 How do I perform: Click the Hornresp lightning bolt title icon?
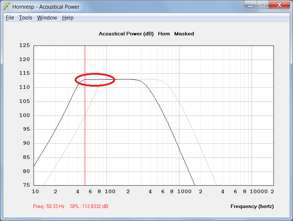coord(7,6)
